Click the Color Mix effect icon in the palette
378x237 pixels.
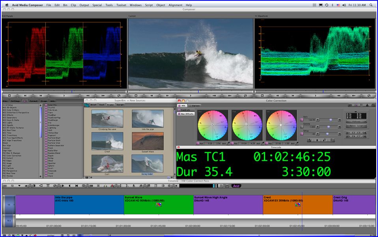coord(46,105)
